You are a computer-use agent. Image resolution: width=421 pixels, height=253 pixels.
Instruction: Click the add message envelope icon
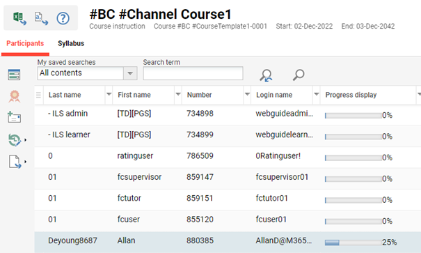coord(14,117)
